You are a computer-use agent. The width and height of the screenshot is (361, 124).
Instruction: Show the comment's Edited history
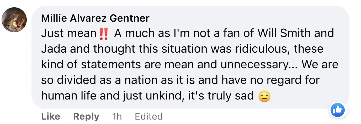148,116
